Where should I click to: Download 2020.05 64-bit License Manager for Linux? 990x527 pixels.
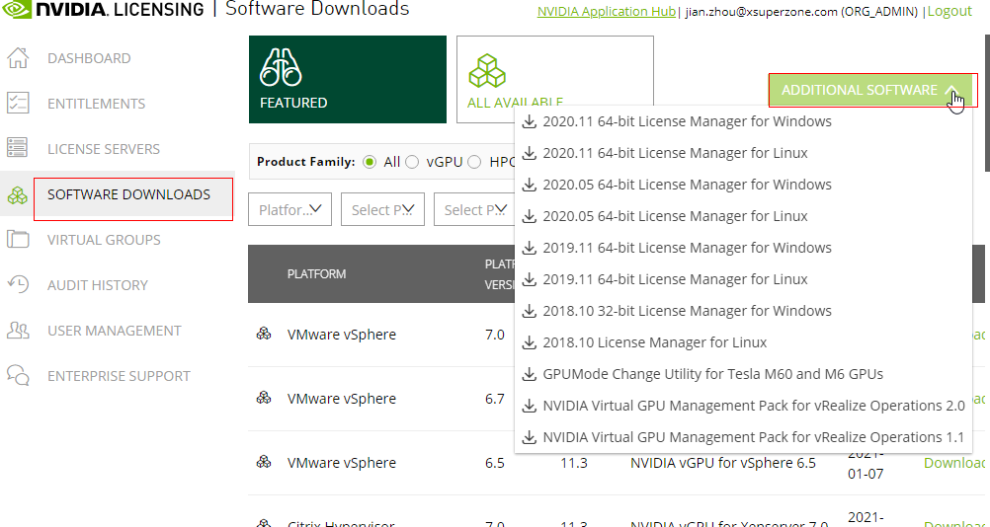pos(675,216)
